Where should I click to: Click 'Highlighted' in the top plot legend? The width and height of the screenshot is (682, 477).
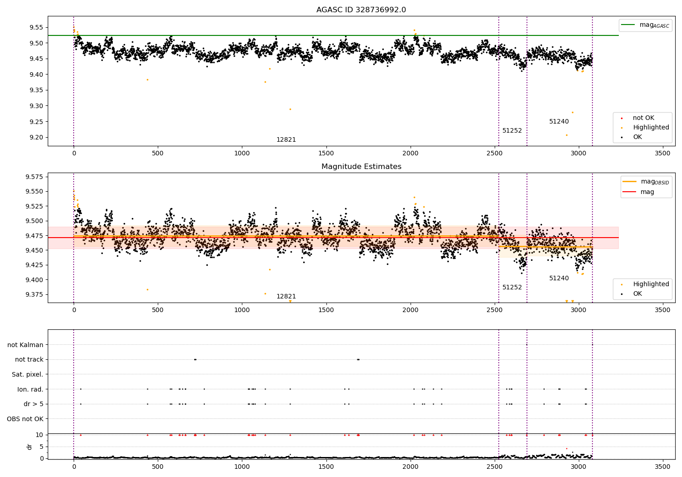click(651, 128)
